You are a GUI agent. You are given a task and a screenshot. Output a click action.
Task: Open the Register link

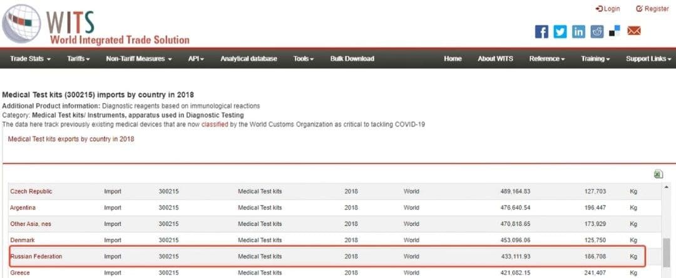[652, 9]
